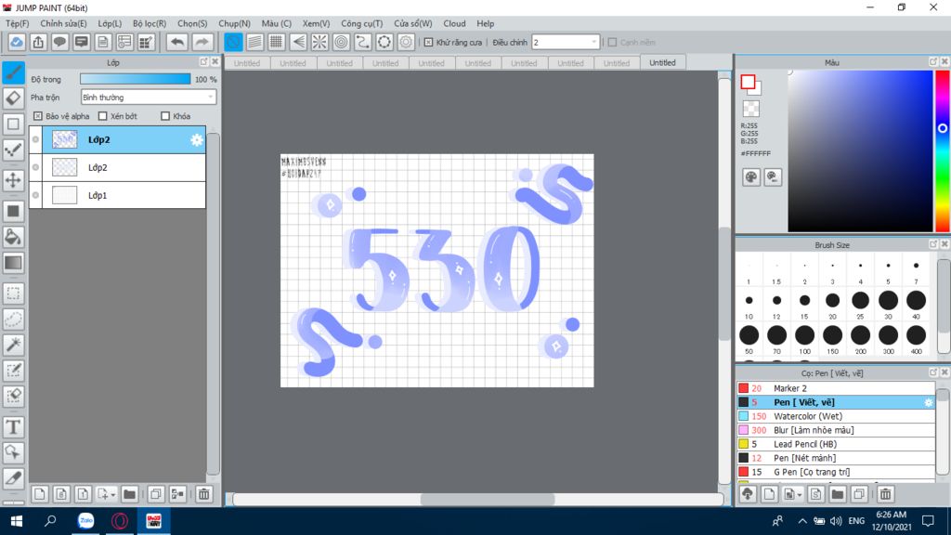Viewport: 951px width, 535px height.
Task: Click the vertical hue slider strip
Action: click(943, 150)
